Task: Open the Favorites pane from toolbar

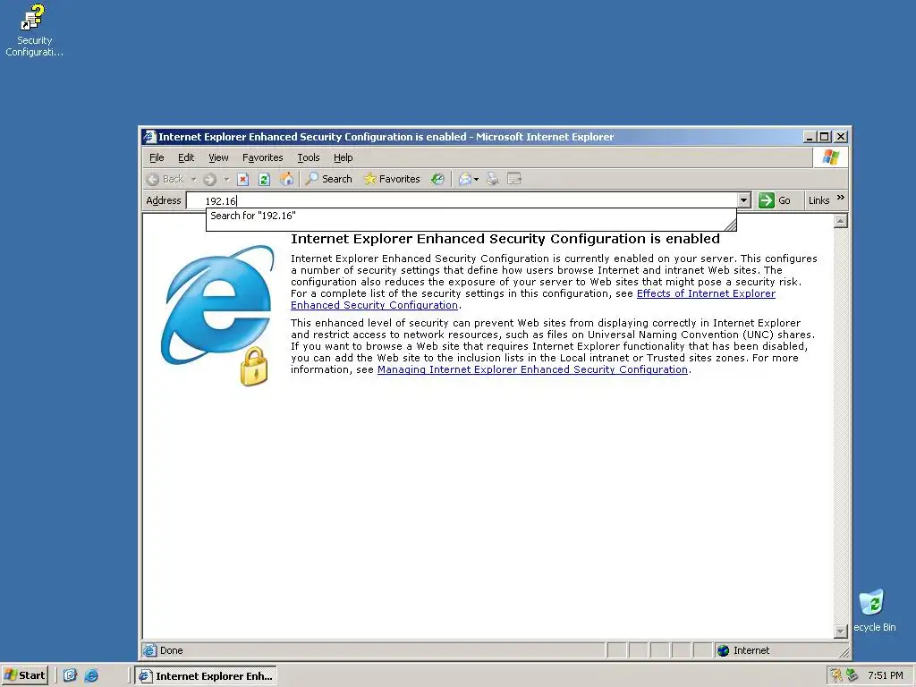Action: click(x=392, y=179)
